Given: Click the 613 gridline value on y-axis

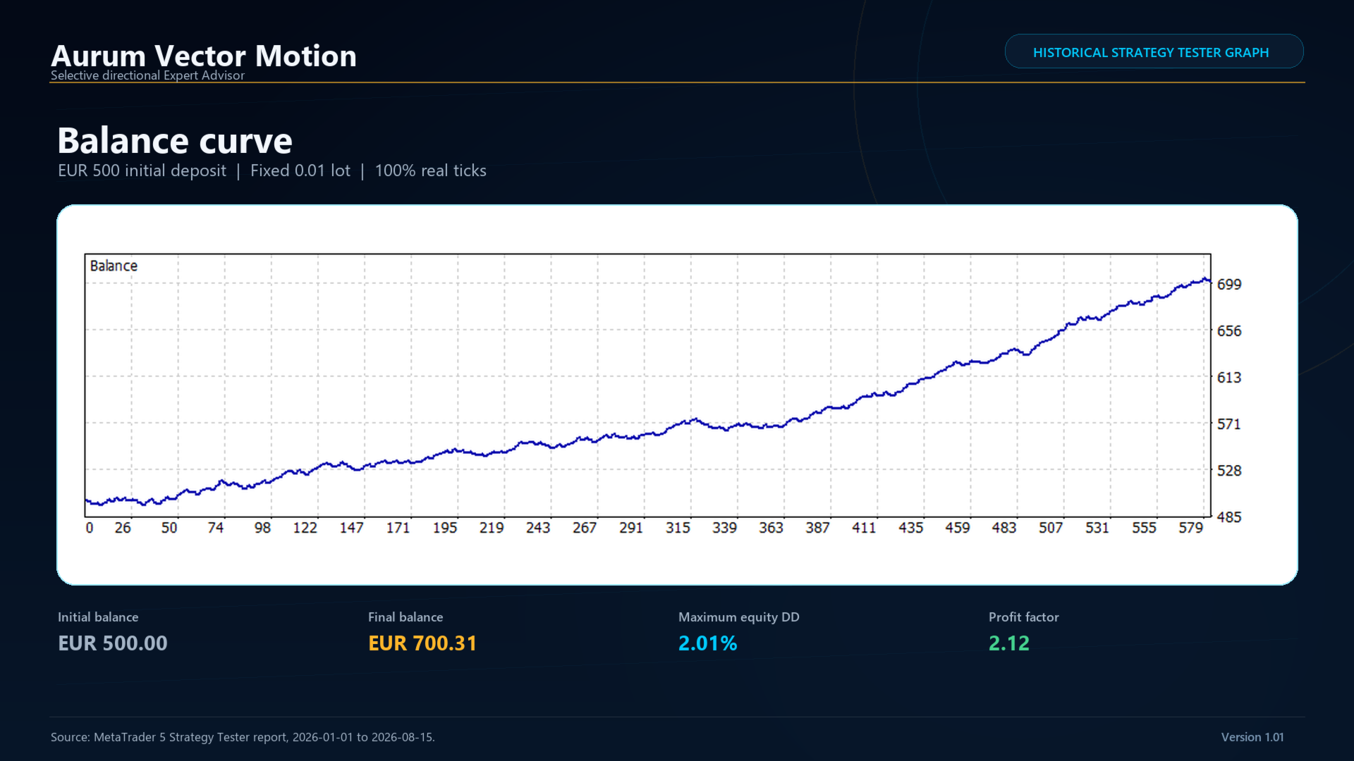Looking at the screenshot, I should click(x=1229, y=377).
